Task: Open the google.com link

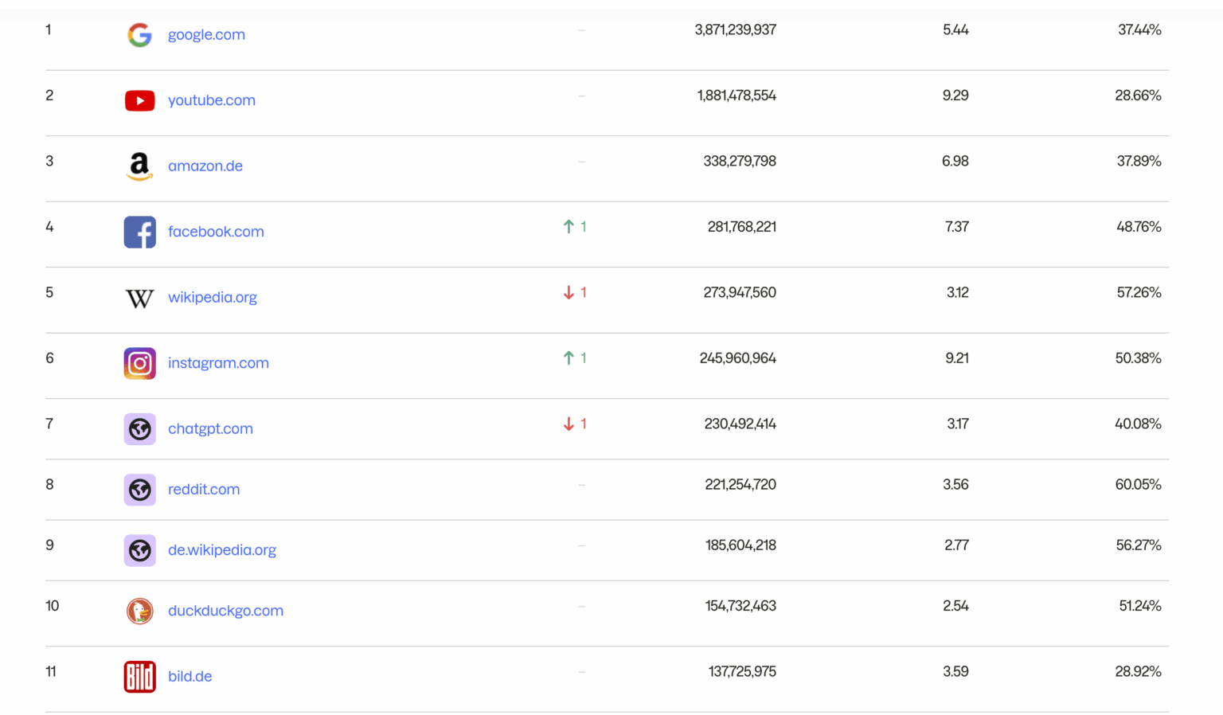Action: 206,35
